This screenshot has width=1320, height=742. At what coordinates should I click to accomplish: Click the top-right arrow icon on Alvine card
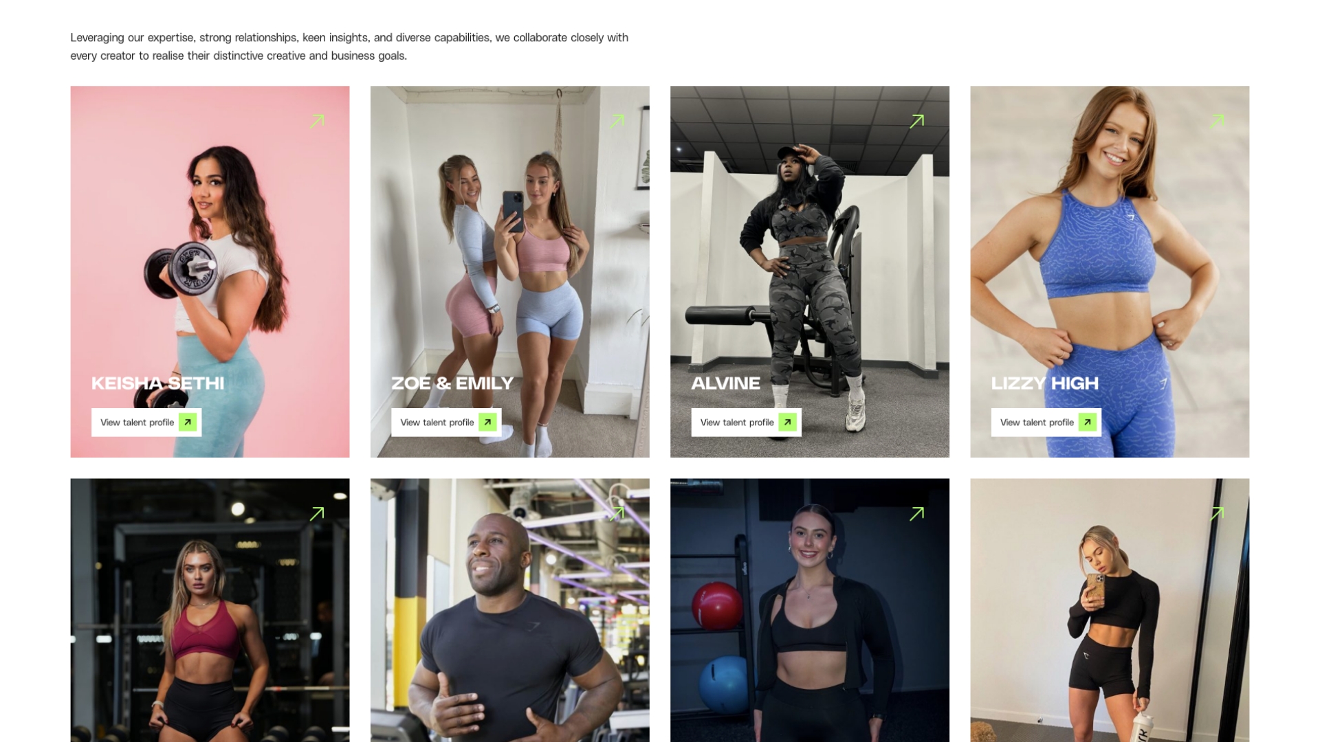tap(917, 122)
